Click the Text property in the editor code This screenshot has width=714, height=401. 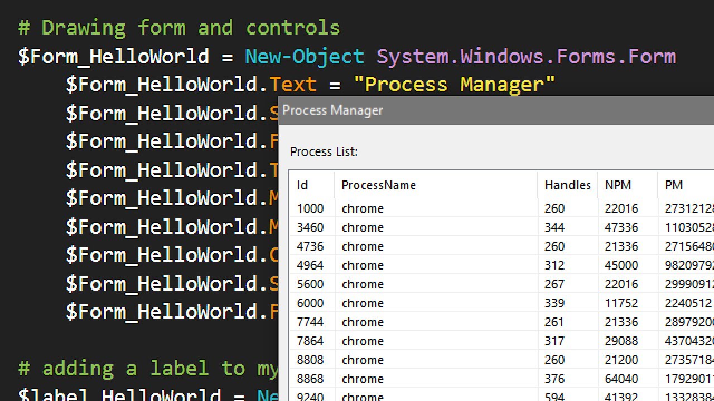click(293, 85)
